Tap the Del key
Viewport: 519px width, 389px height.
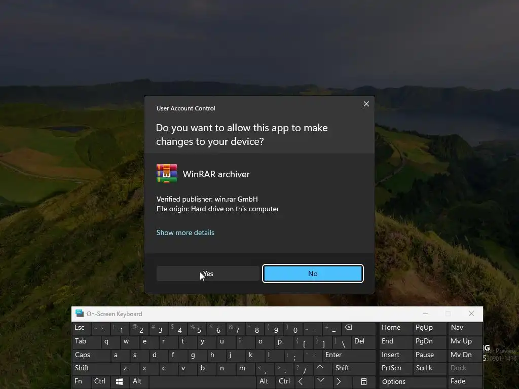[x=364, y=342]
